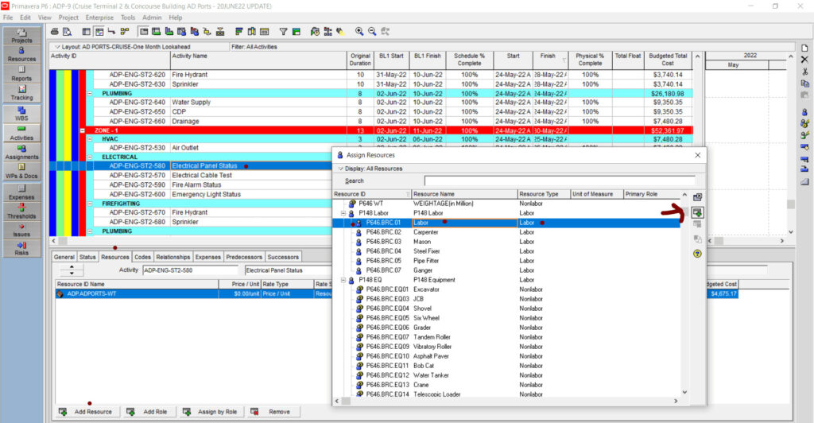Viewport: 814px width, 423px height.
Task: Select resource row P646.BRC.EQ13 Crane
Action: pos(506,385)
